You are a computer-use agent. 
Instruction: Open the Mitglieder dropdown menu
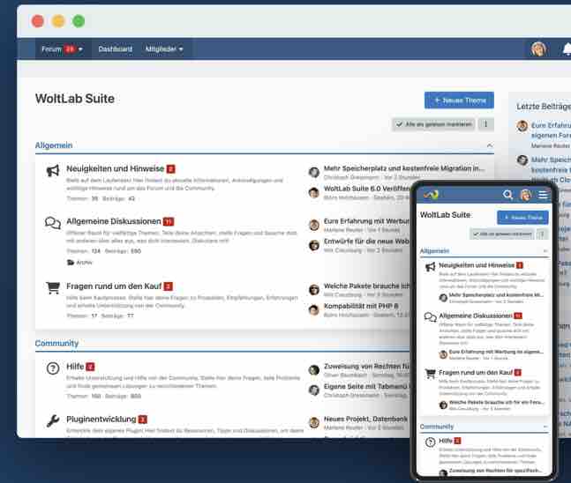point(164,49)
